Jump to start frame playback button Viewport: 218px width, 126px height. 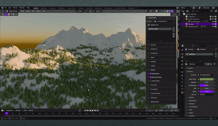coord(85,110)
